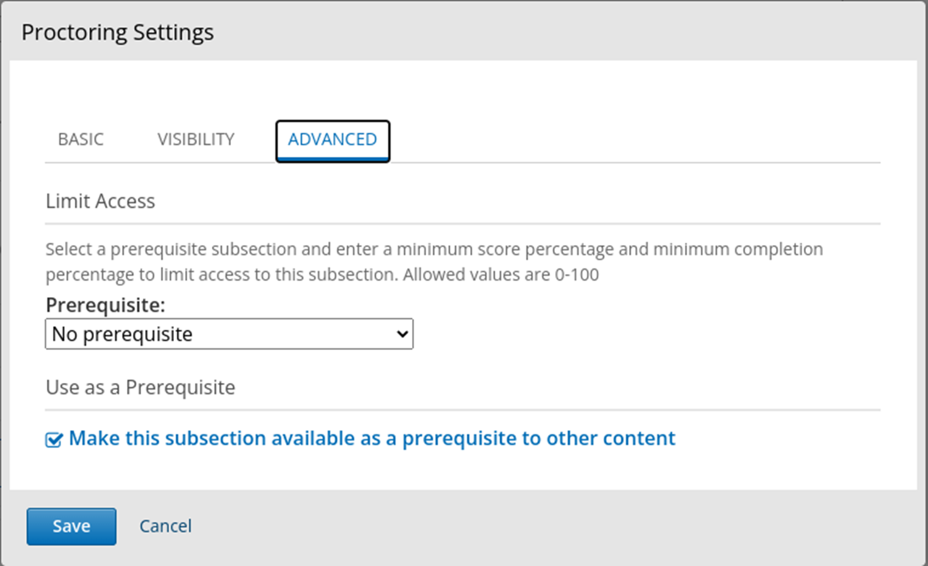928x566 pixels.
Task: Switch to the VISIBILITY tab
Action: [x=196, y=140]
